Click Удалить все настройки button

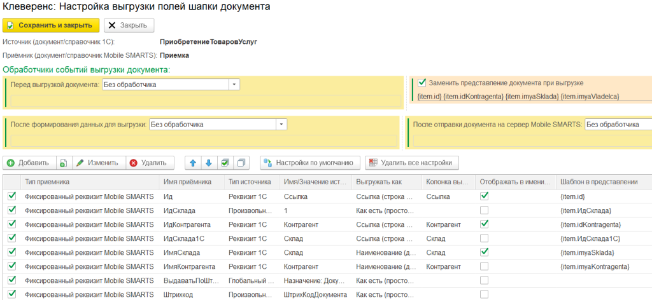click(x=412, y=163)
